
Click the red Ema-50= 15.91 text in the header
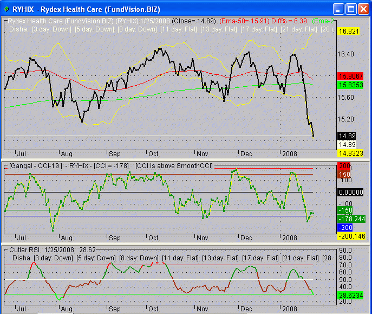244,21
